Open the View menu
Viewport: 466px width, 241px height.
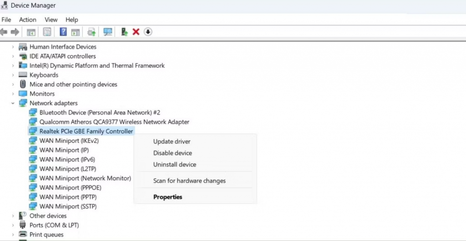pyautogui.click(x=51, y=20)
